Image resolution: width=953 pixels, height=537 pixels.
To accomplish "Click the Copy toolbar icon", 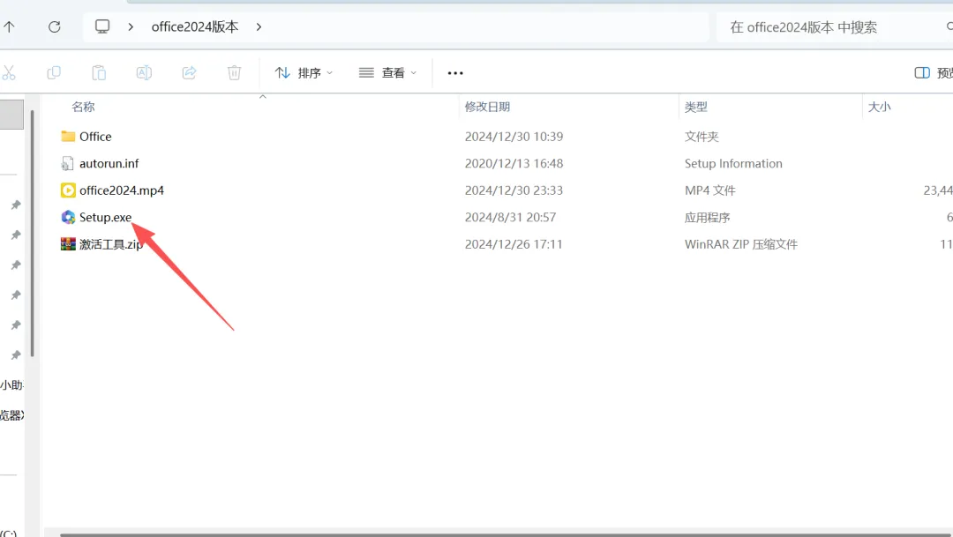I will (54, 73).
